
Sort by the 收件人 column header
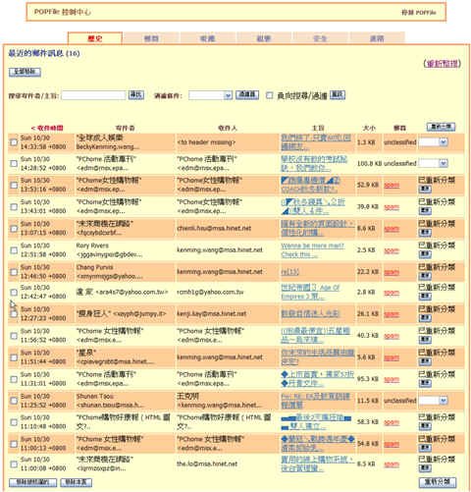(x=228, y=128)
